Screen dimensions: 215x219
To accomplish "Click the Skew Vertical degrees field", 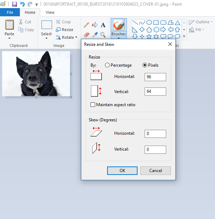I will click(x=155, y=150).
